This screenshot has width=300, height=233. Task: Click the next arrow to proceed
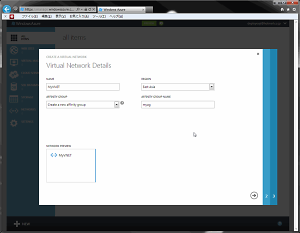pyautogui.click(x=254, y=195)
